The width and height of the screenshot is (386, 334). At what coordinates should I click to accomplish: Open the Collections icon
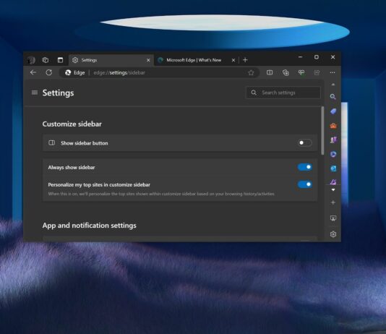point(286,72)
